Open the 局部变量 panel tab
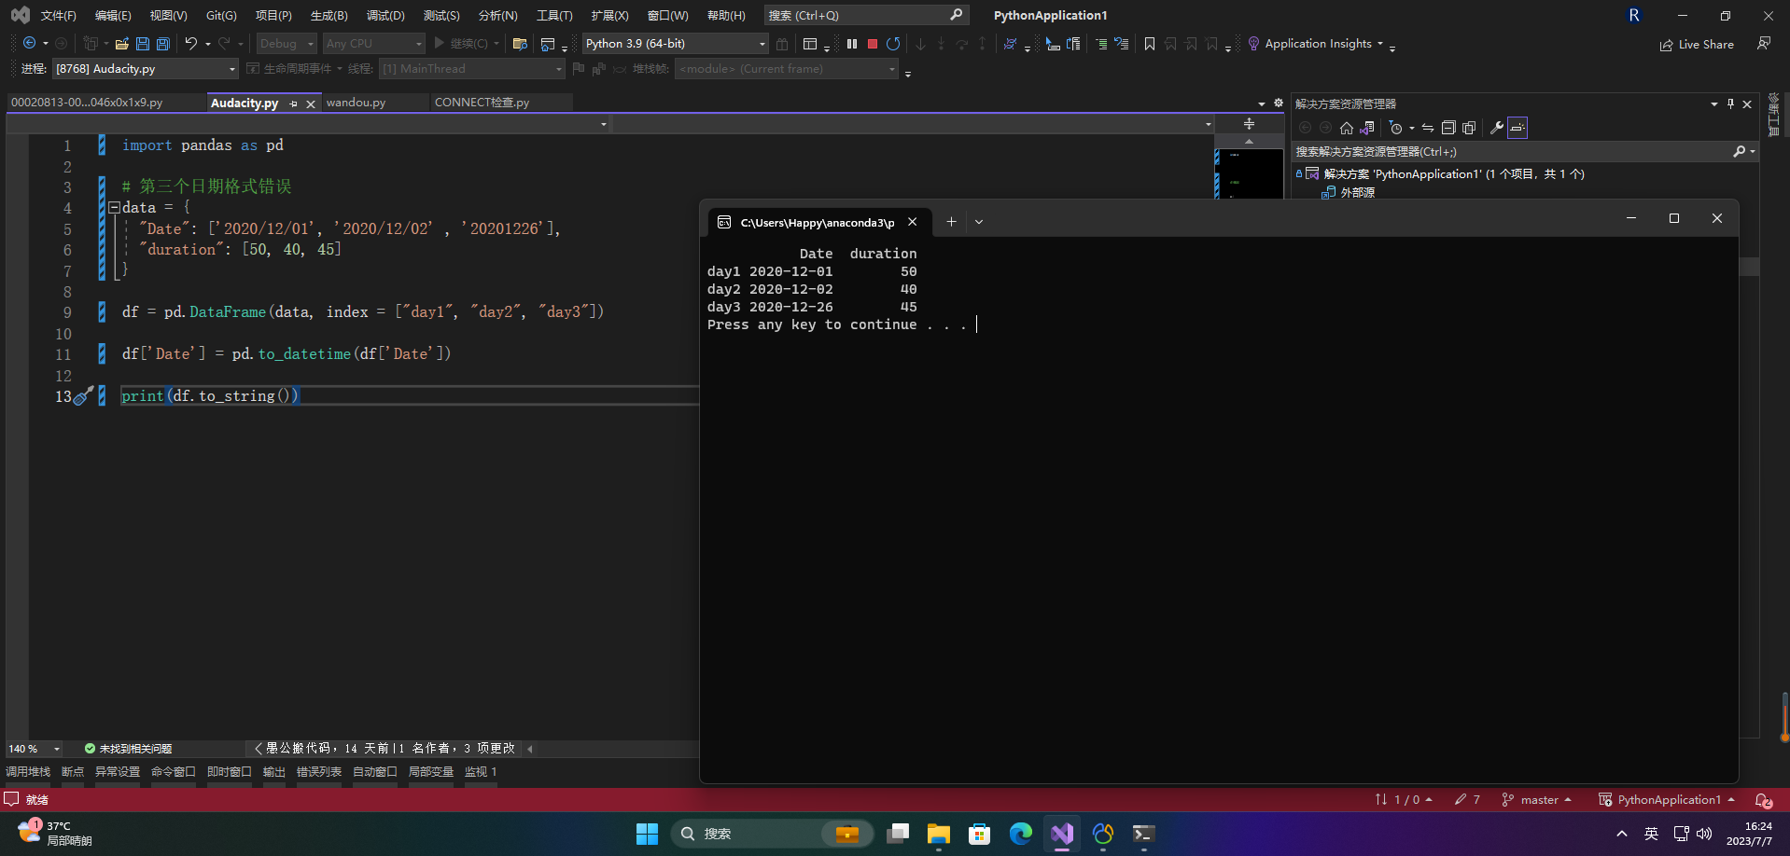 431,772
